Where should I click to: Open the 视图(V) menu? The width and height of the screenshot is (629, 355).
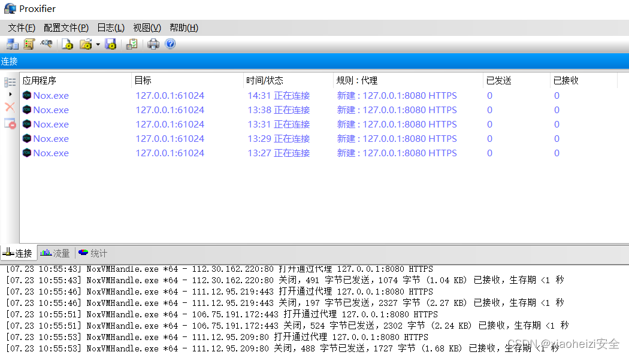pyautogui.click(x=147, y=28)
